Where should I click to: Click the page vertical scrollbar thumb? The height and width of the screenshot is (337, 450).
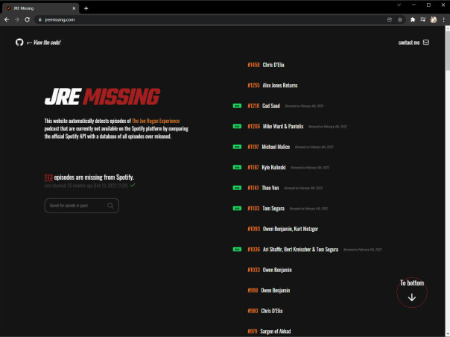[x=448, y=50]
